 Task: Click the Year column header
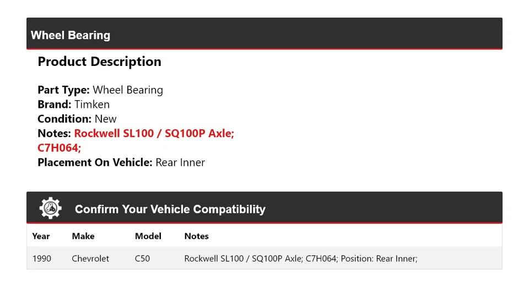coord(41,236)
